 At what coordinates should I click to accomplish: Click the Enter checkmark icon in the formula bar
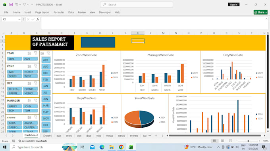tap(33, 19)
